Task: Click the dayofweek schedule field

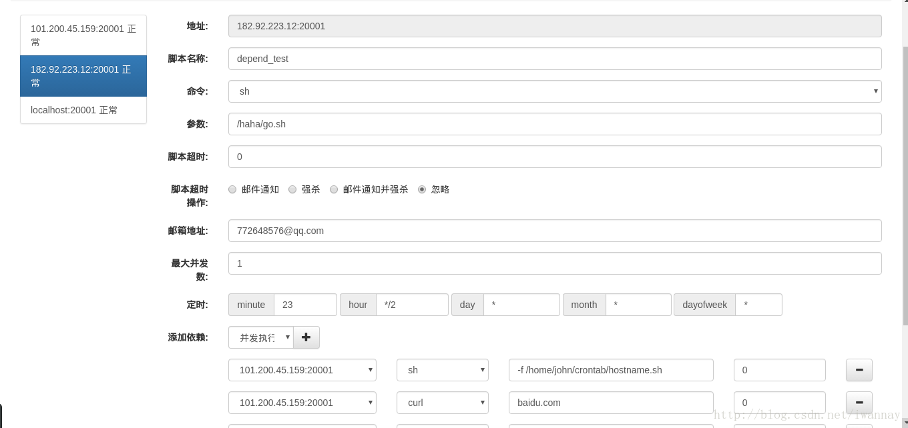Action: [758, 305]
